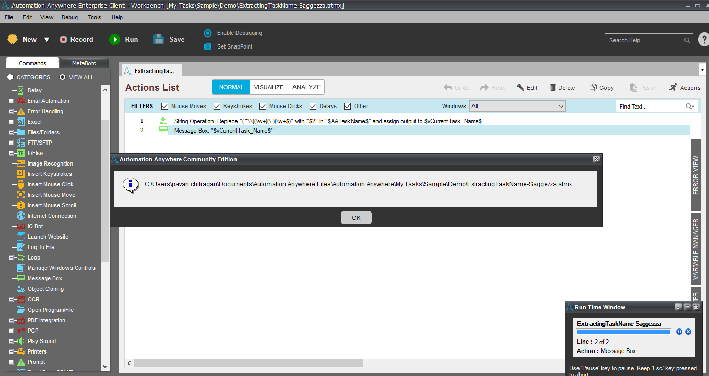The height and width of the screenshot is (376, 709).
Task: Click the Files/Folders folder icon
Action: pyautogui.click(x=21, y=132)
